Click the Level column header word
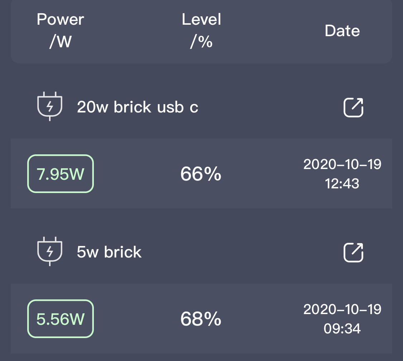 (x=201, y=19)
